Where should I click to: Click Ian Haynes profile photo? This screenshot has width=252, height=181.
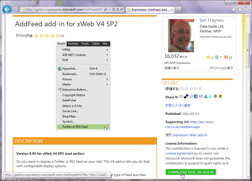181,35
